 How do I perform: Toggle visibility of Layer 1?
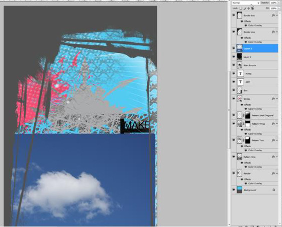(x=234, y=57)
